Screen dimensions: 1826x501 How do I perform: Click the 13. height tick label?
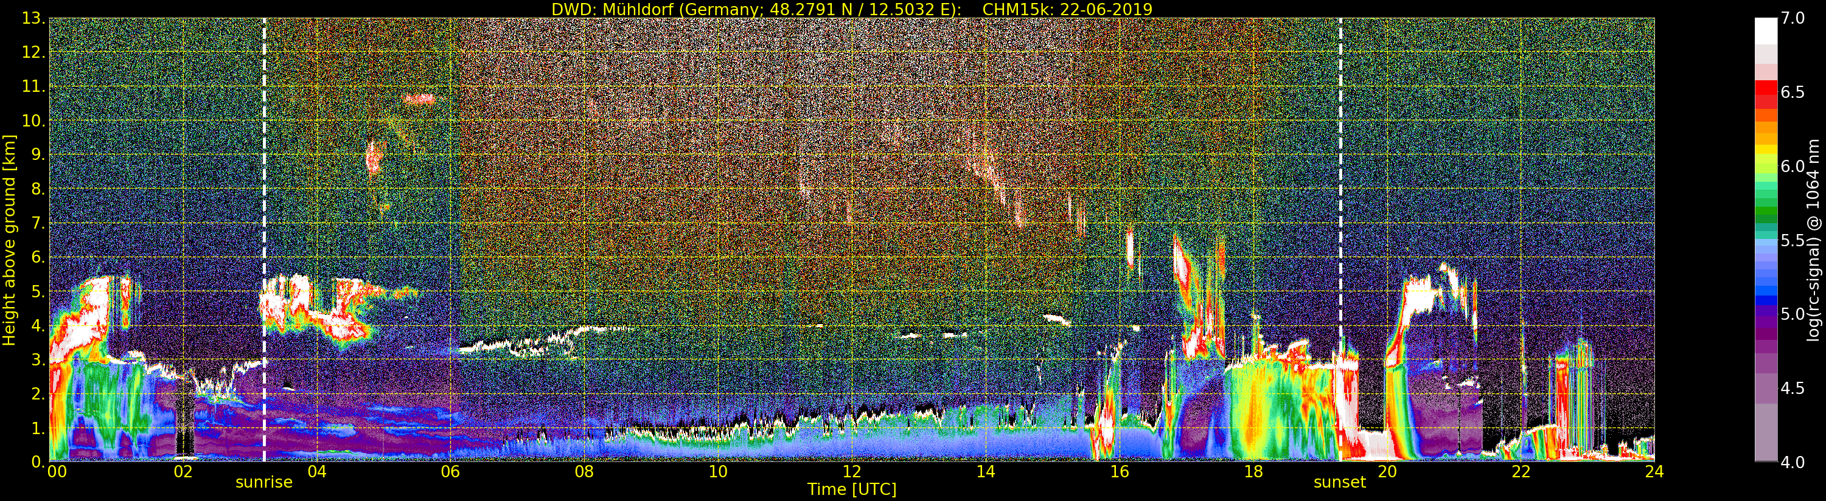click(33, 18)
